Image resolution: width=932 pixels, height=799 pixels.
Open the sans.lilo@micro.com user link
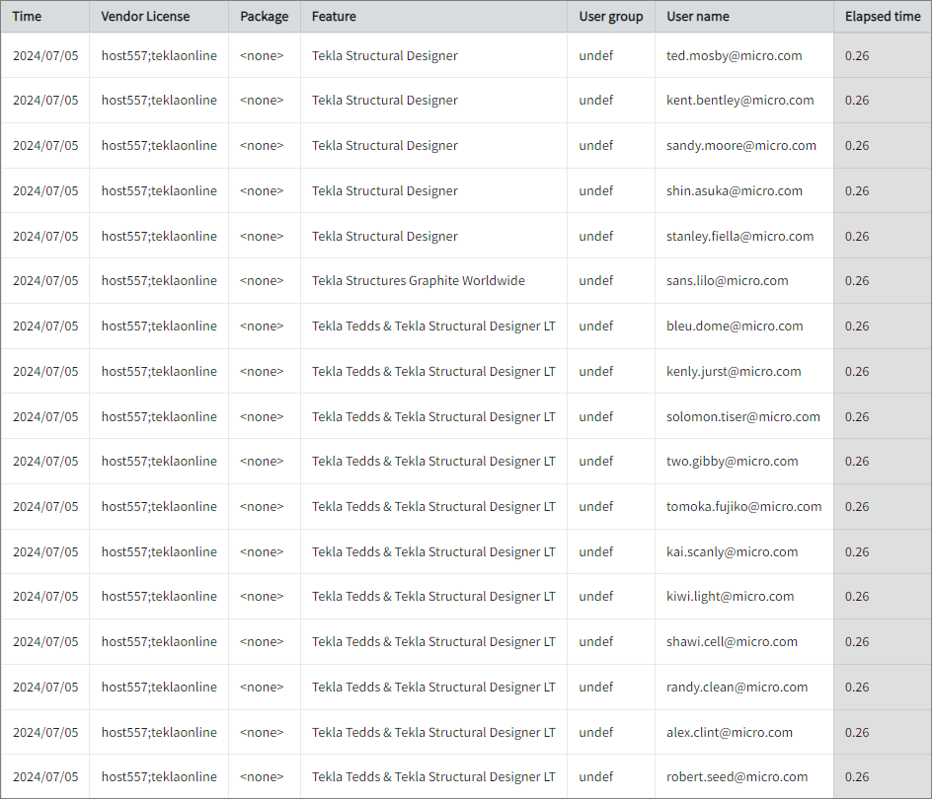click(727, 280)
